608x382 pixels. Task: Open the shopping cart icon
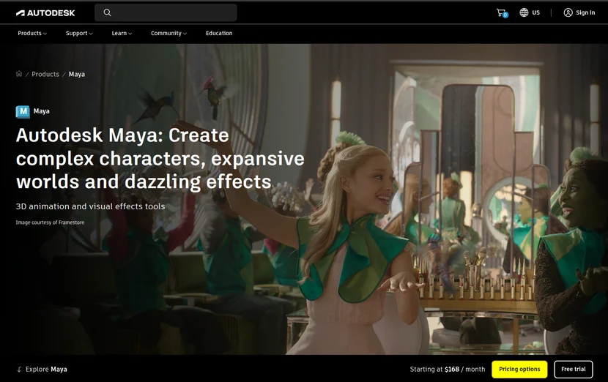click(502, 12)
